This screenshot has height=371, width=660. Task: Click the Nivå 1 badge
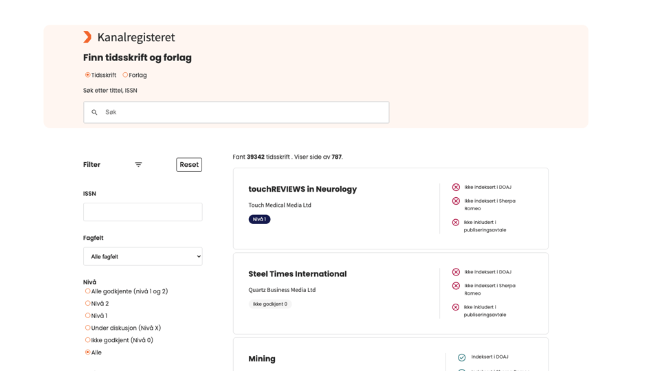(259, 219)
